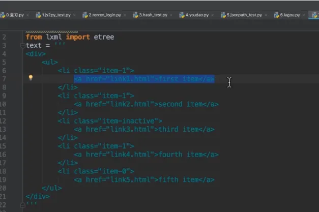Viewport: 319px width, 212px height.
Task: Collapse the text string fold marker on line 3
Action: click(x=22, y=45)
